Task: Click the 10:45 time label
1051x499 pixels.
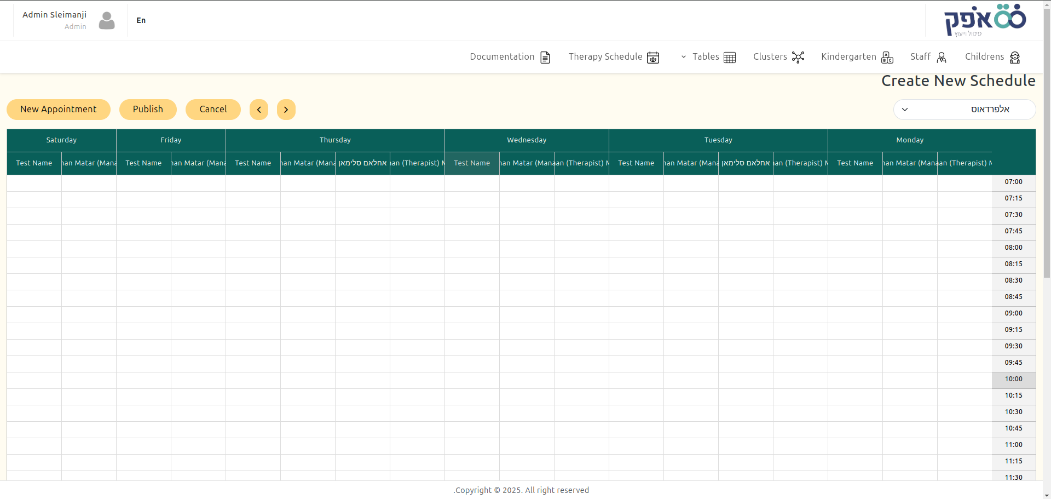Action: tap(1013, 428)
